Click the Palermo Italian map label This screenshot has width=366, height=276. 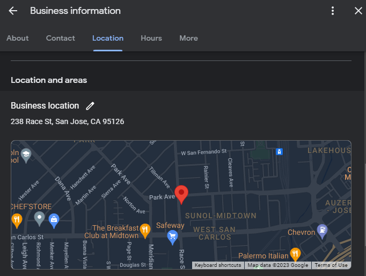click(263, 256)
